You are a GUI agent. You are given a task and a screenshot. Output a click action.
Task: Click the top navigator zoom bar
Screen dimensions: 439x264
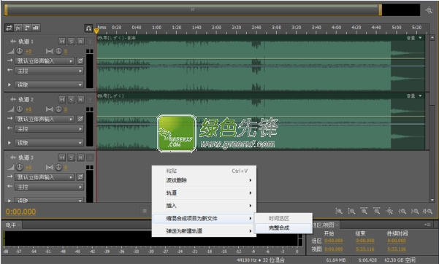click(193, 9)
